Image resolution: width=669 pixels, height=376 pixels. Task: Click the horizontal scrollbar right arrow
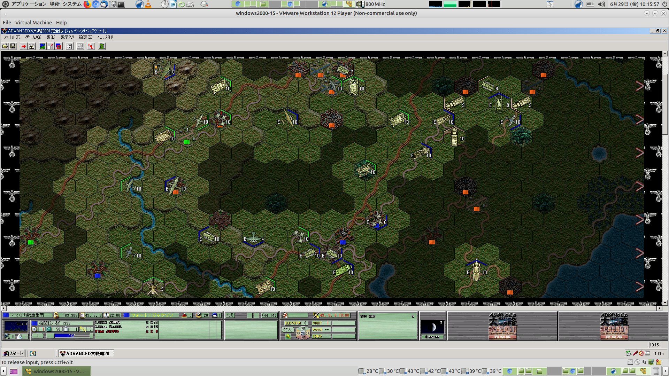[659, 308]
